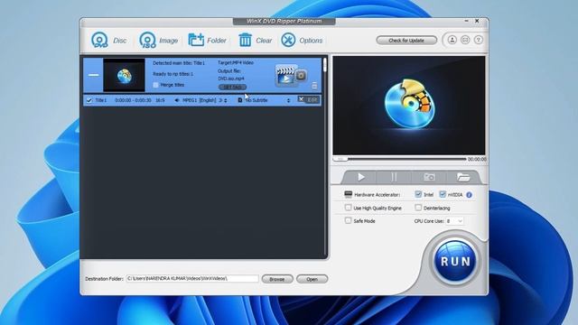Disable the nVIDIA hardware accelerator
The height and width of the screenshot is (325, 578).
443,194
